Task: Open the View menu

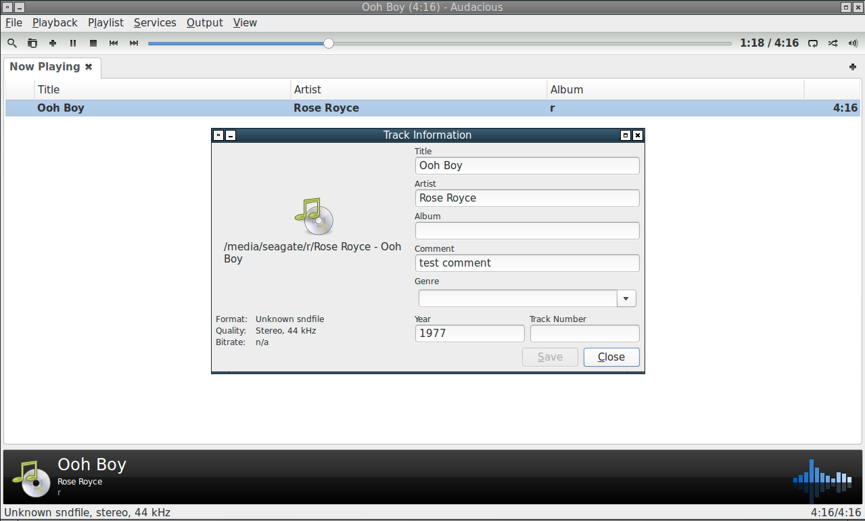Action: coord(245,22)
